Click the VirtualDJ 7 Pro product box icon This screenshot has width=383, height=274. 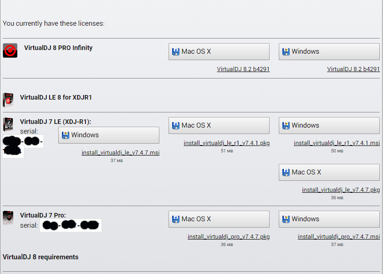point(8,217)
